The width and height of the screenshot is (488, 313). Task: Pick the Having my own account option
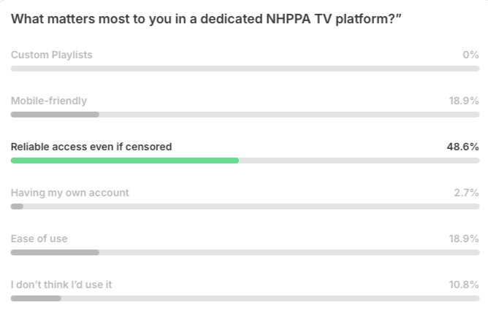(x=69, y=193)
